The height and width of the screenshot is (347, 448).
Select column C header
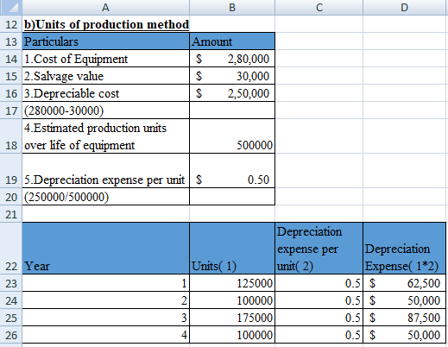point(319,7)
